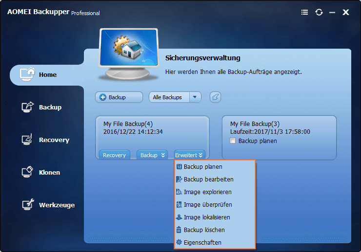The image size is (361, 252).
Task: Click the edit icon beside Backup bearbeiten
Action: pos(179,179)
